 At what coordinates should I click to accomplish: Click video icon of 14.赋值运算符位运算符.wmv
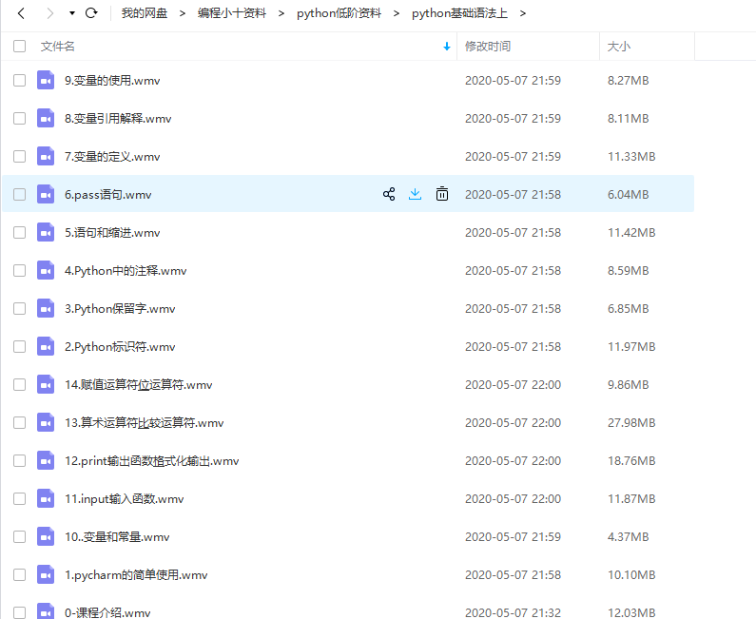point(46,385)
